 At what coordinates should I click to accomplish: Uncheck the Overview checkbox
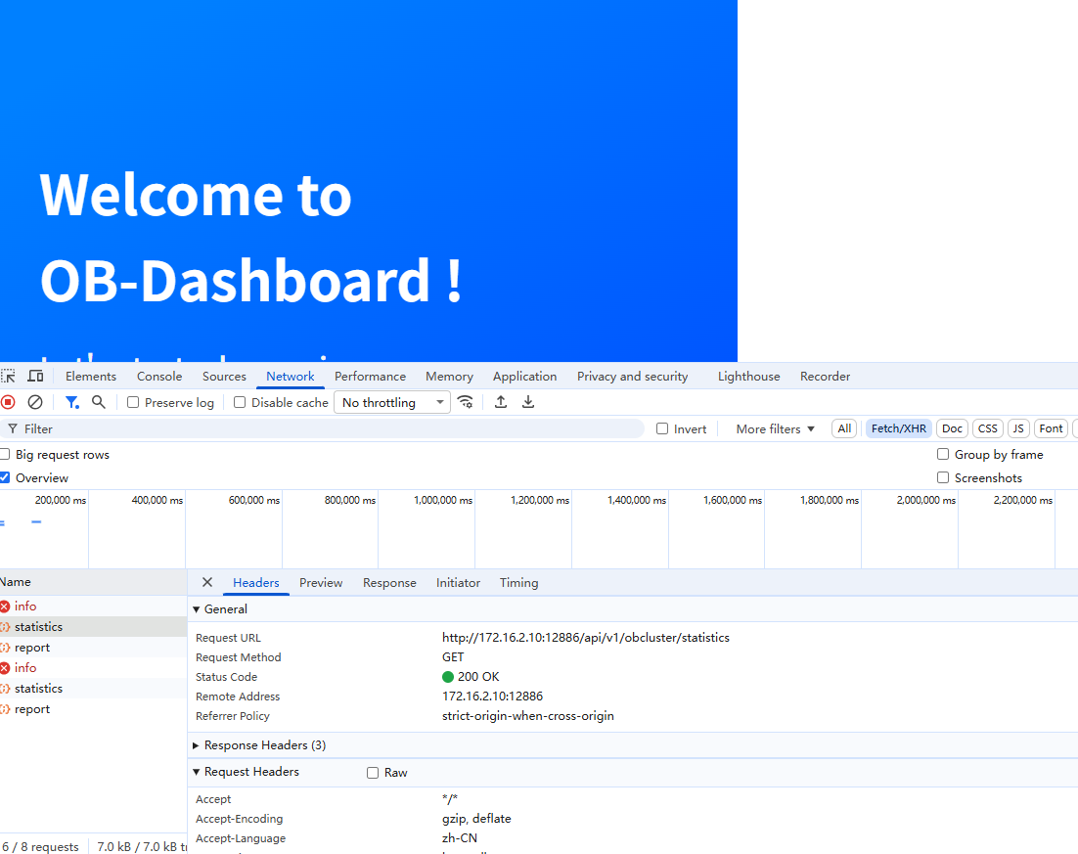(5, 478)
